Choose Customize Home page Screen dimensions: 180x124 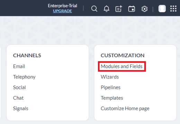[x=125, y=108]
